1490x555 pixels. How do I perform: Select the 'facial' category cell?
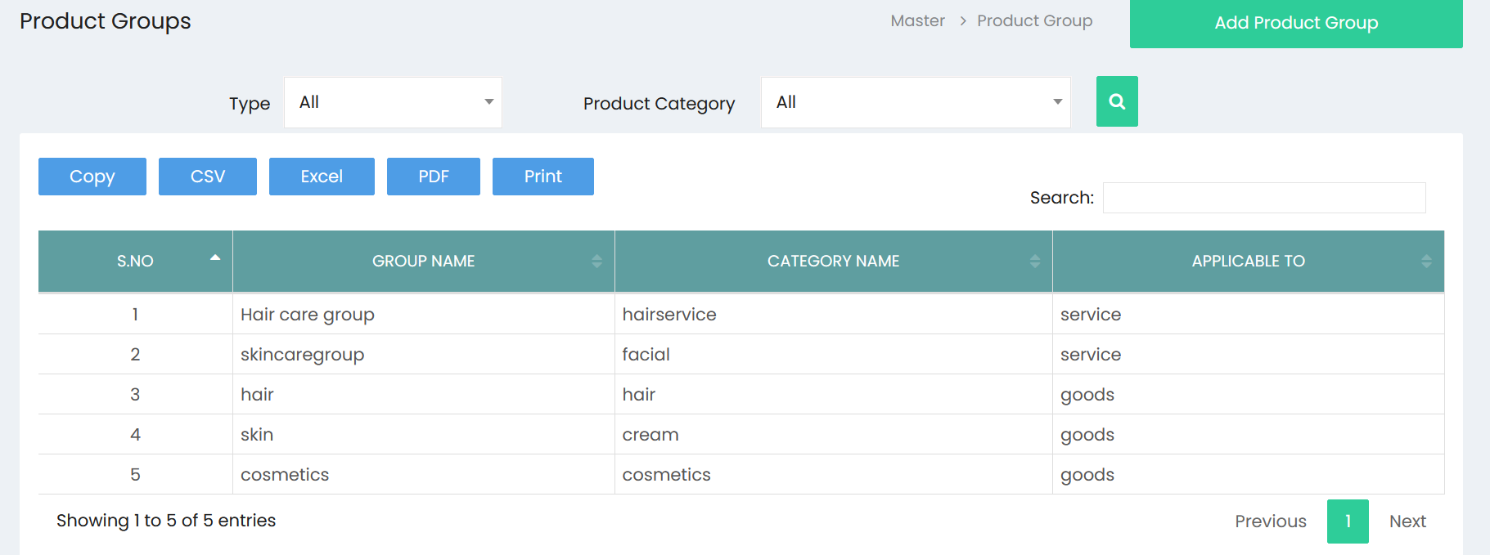tap(833, 355)
